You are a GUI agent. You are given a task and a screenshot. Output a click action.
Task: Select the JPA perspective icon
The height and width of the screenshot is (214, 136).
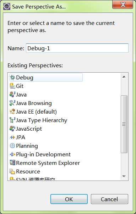tap(12, 137)
